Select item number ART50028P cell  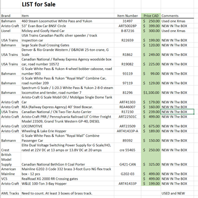(128, 26)
